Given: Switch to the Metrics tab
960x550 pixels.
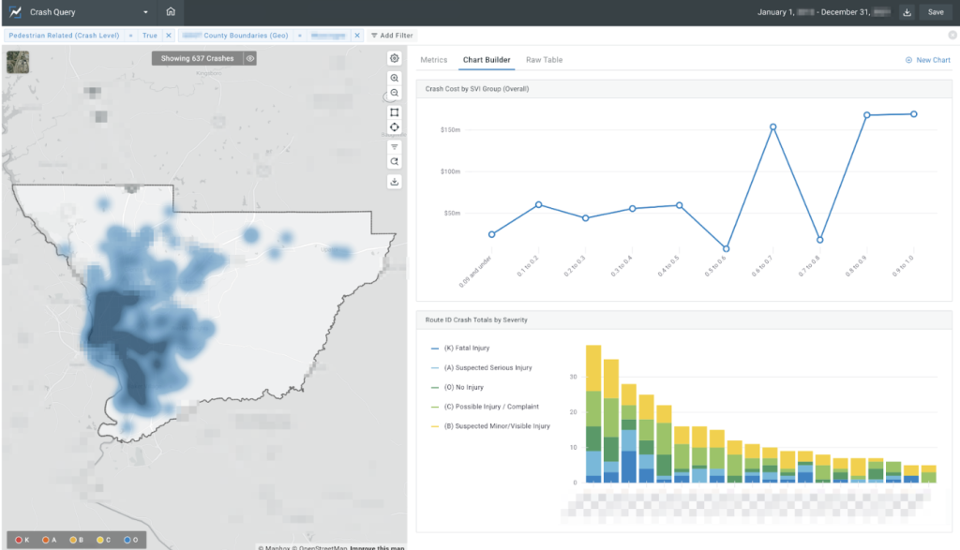Looking at the screenshot, I should (x=433, y=60).
